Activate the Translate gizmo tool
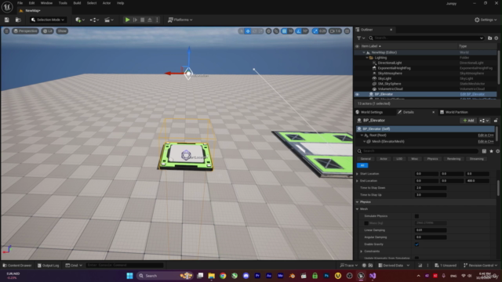The height and width of the screenshot is (282, 502). (x=248, y=31)
